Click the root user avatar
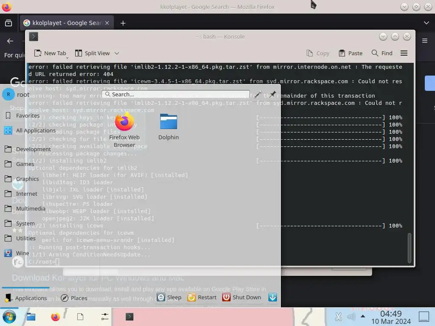Image resolution: width=435 pixels, height=326 pixels. tap(8, 95)
